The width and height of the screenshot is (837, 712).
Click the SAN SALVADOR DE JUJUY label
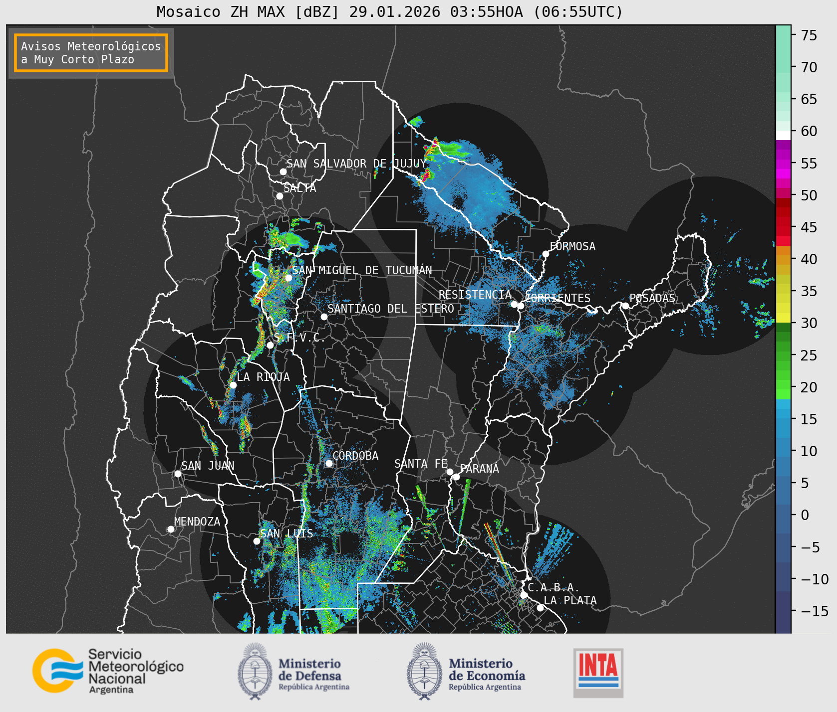click(356, 164)
